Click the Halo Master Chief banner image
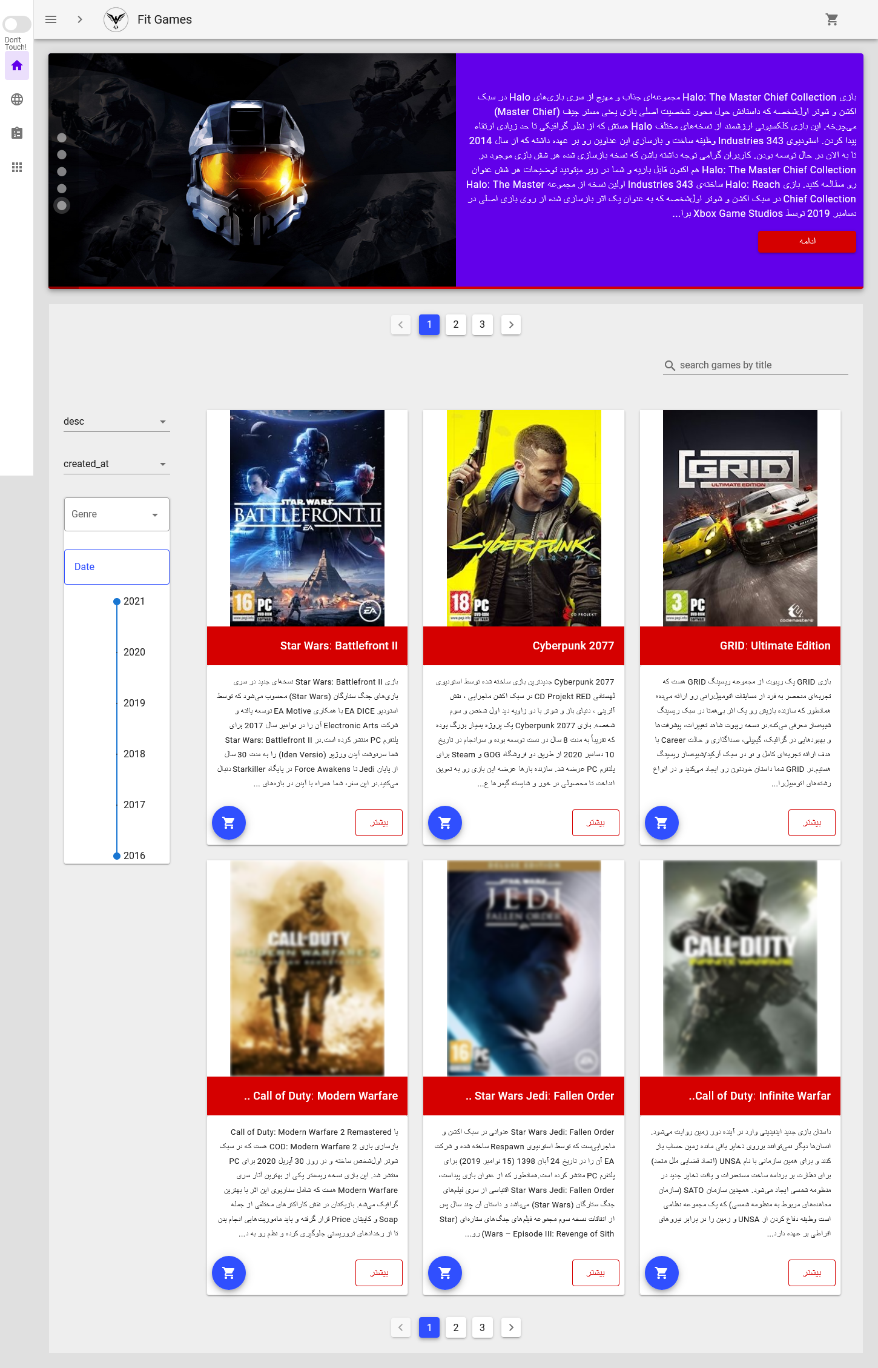Viewport: 878px width, 1368px height. pyautogui.click(x=252, y=170)
